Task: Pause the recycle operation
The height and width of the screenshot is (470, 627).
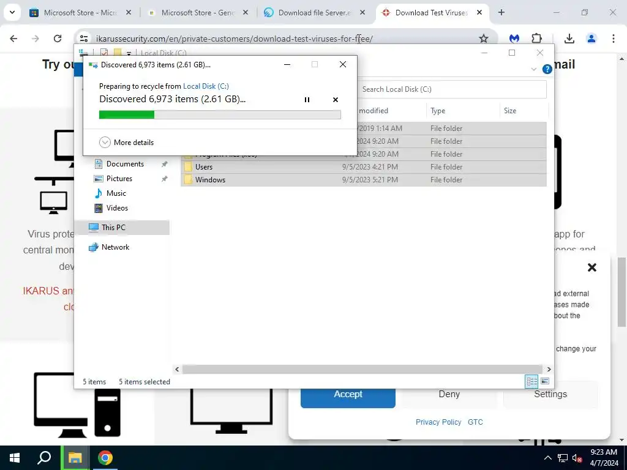Action: (307, 100)
